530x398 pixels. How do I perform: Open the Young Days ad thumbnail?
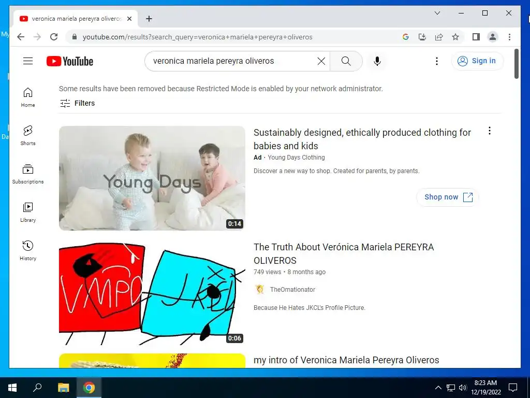point(152,178)
